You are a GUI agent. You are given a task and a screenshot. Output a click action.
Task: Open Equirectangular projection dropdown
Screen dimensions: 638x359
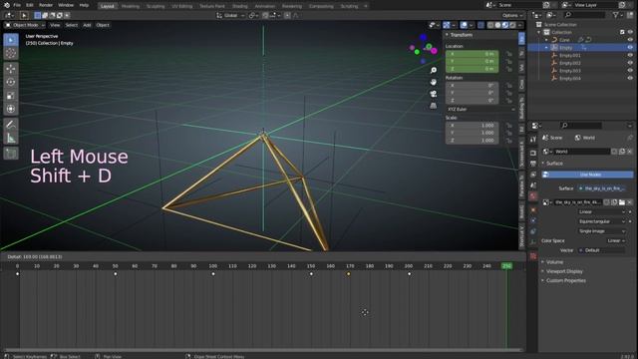coord(602,221)
